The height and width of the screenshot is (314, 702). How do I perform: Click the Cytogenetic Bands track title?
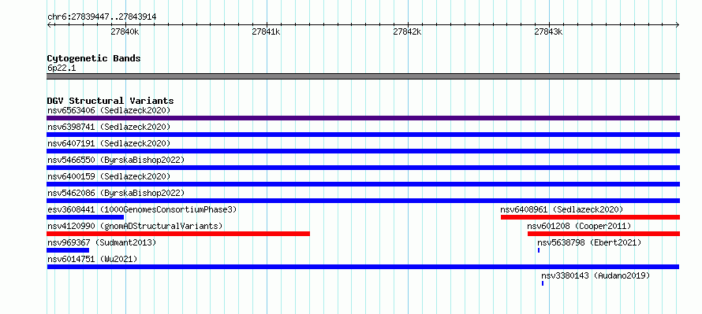tap(94, 58)
